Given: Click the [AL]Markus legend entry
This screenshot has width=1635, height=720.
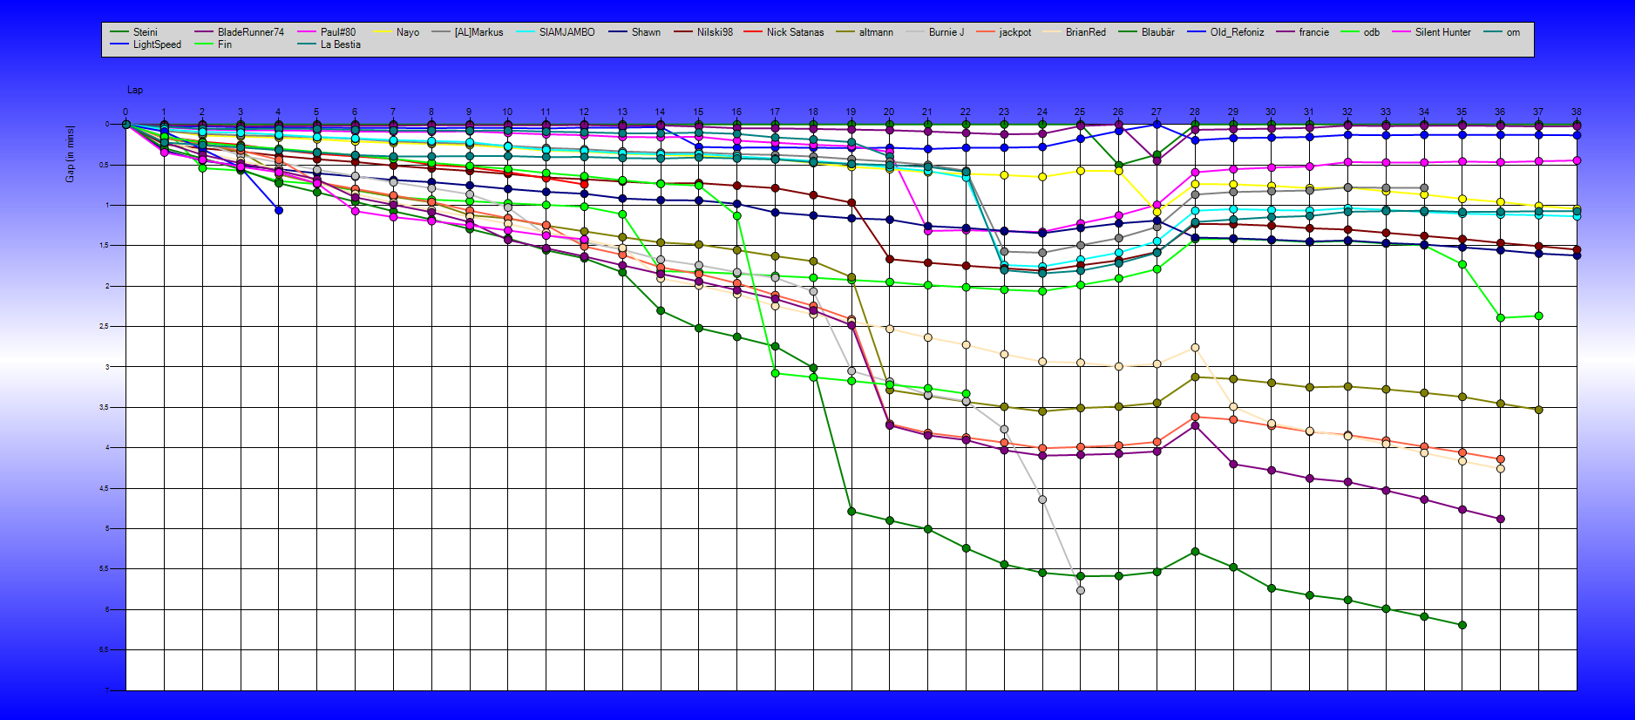Looking at the screenshot, I should point(466,32).
